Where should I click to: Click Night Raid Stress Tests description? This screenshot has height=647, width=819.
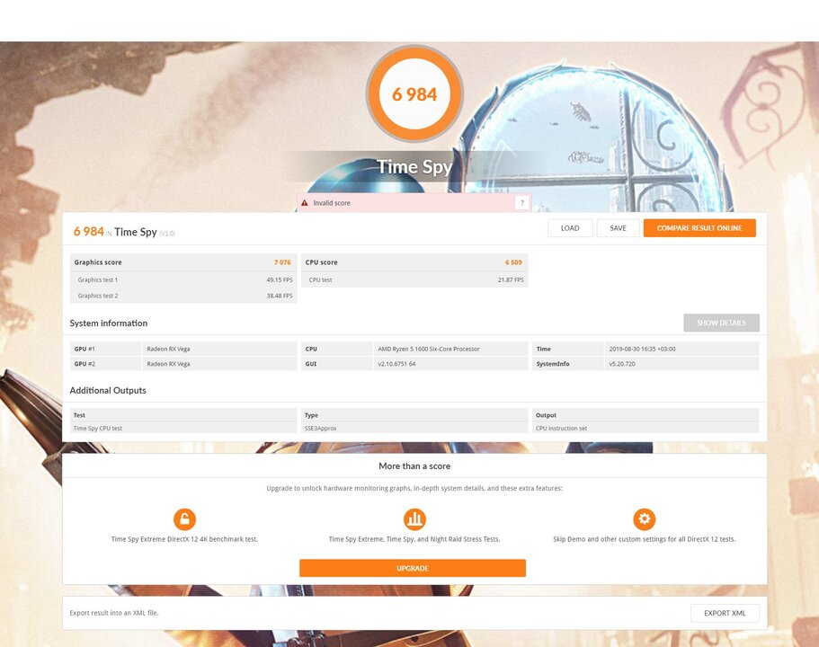point(414,539)
